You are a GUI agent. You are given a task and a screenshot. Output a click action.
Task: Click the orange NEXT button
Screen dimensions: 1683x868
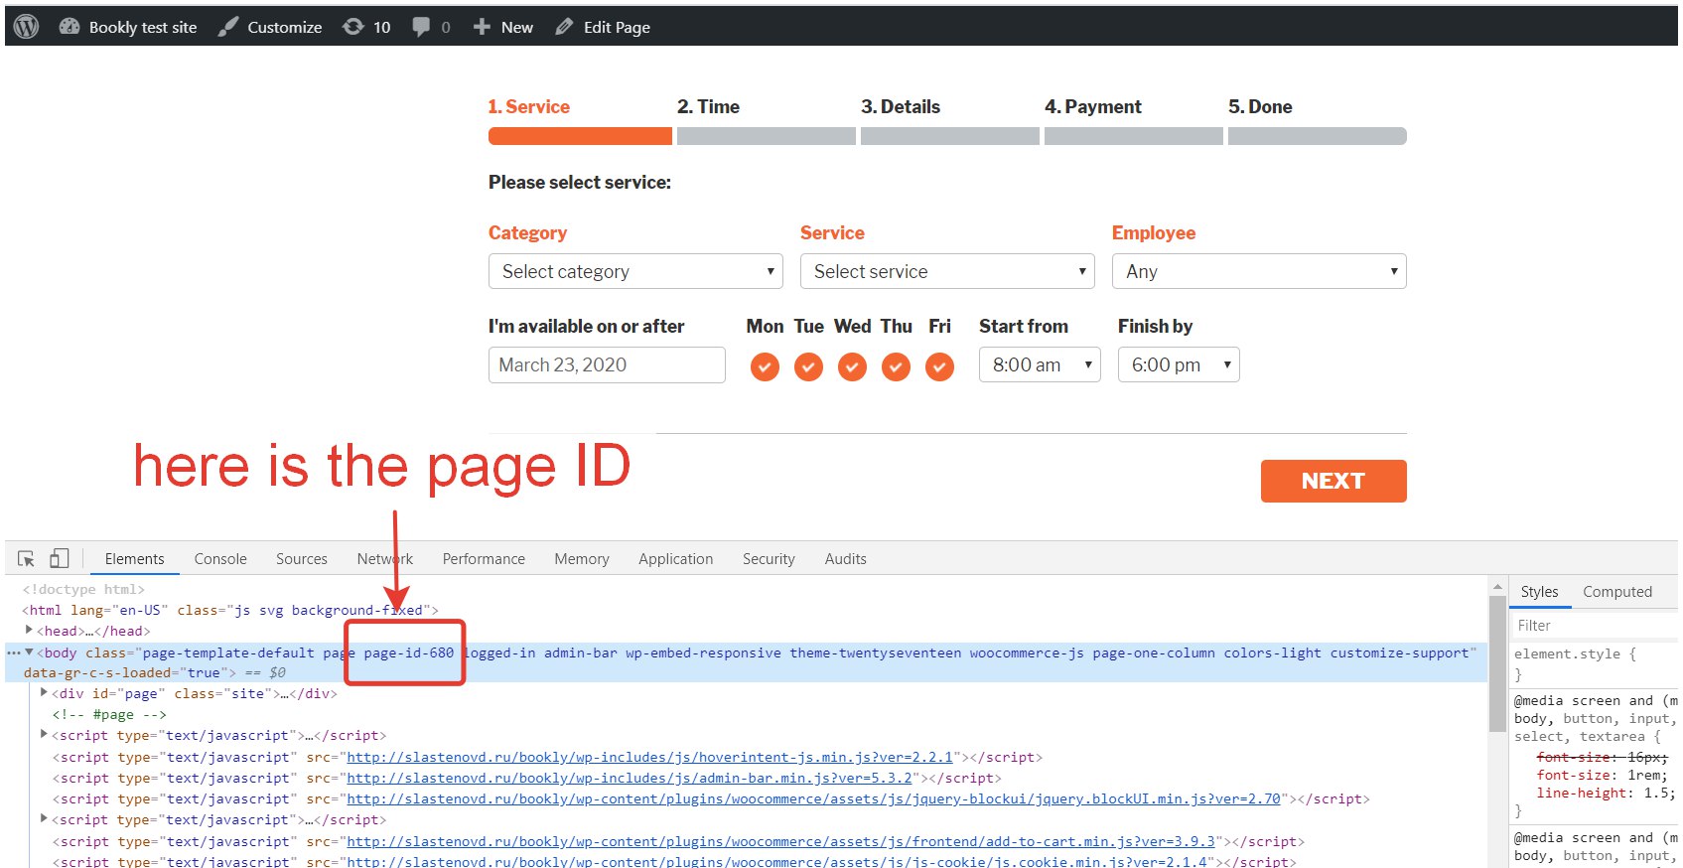click(x=1333, y=481)
